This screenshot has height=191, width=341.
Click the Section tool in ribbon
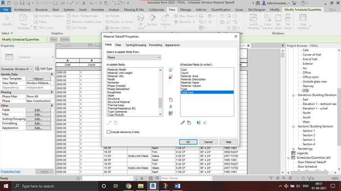pyautogui.click(x=152, y=20)
